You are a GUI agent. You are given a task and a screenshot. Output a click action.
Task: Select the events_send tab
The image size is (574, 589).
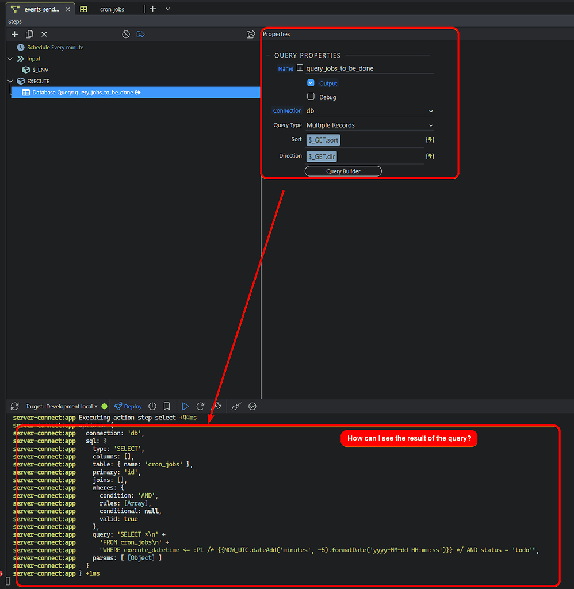pos(40,9)
